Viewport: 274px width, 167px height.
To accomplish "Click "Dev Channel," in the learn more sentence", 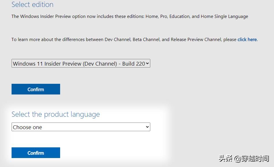I will click(118, 39).
